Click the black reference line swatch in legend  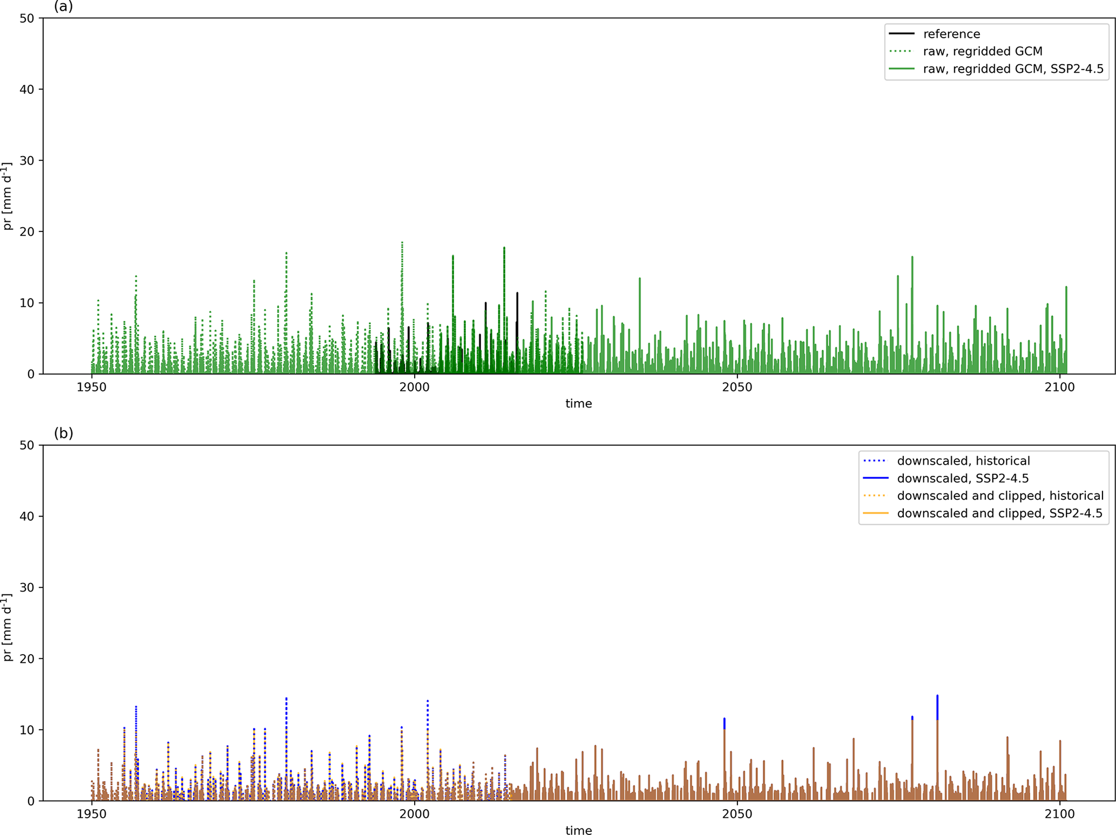(901, 34)
